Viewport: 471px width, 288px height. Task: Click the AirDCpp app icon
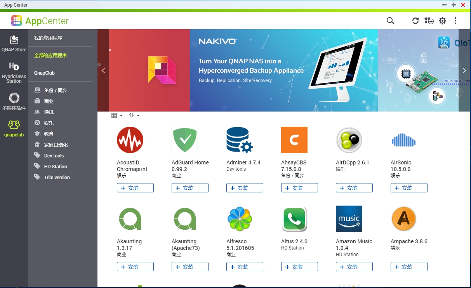349,140
